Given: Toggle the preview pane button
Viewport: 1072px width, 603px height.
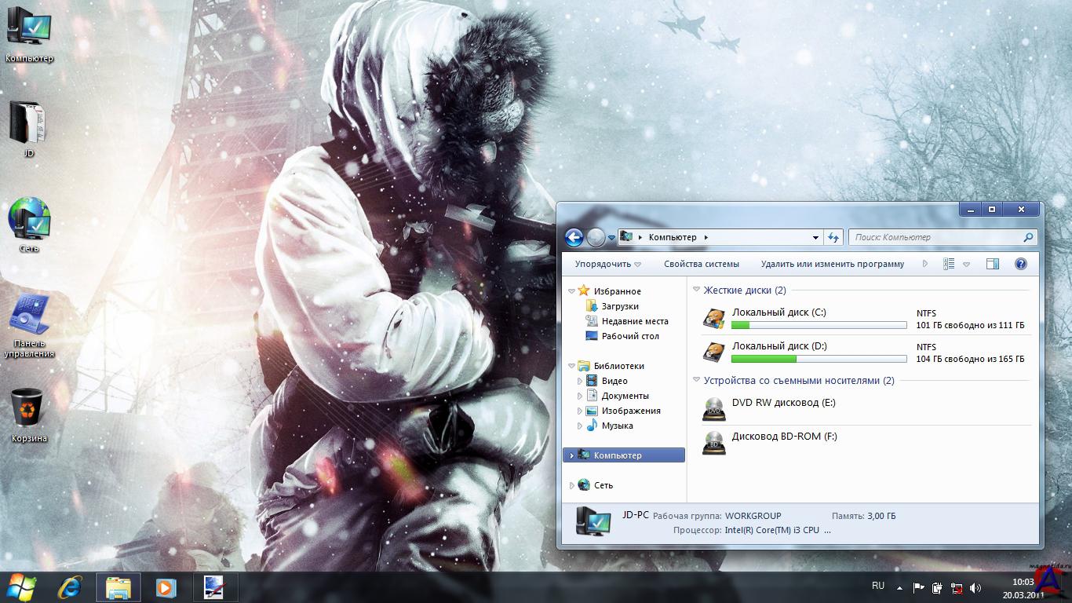Looking at the screenshot, I should tap(992, 265).
